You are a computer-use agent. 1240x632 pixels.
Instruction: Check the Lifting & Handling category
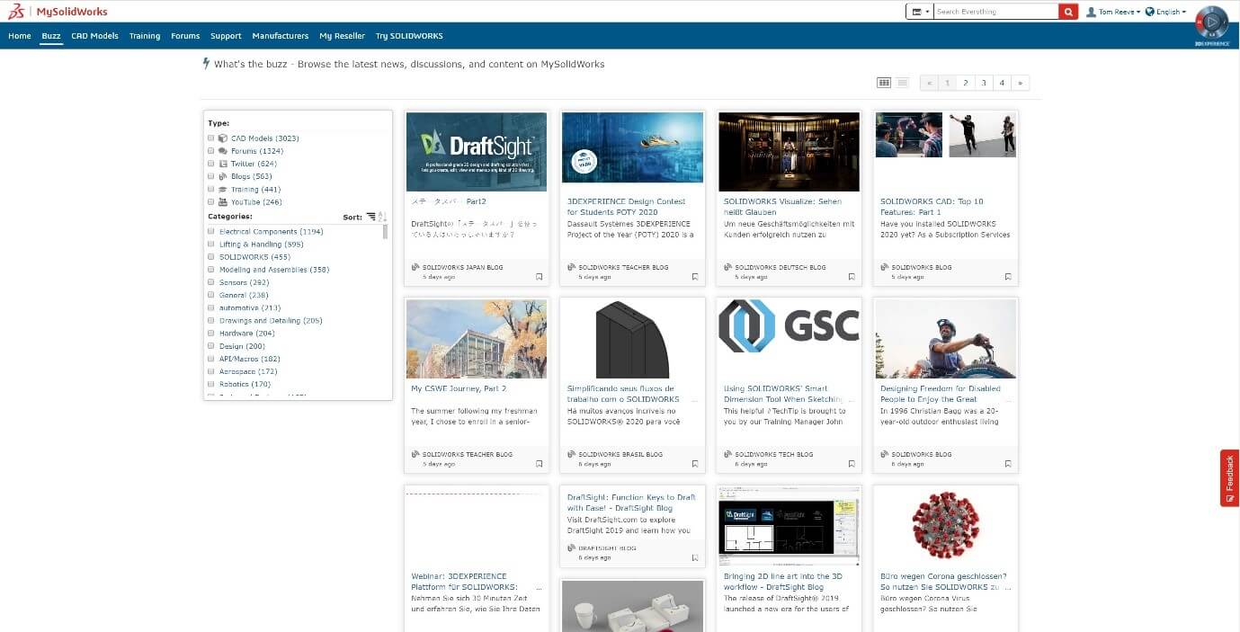pos(211,245)
